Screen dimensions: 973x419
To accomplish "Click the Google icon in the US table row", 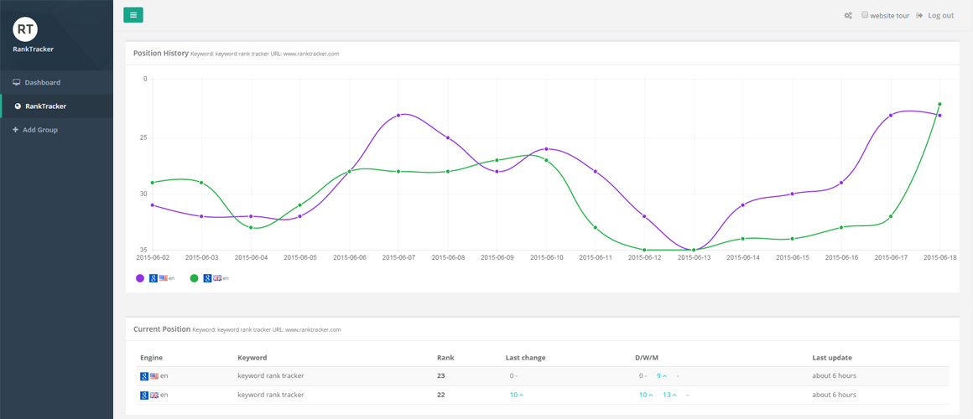I will [x=144, y=375].
